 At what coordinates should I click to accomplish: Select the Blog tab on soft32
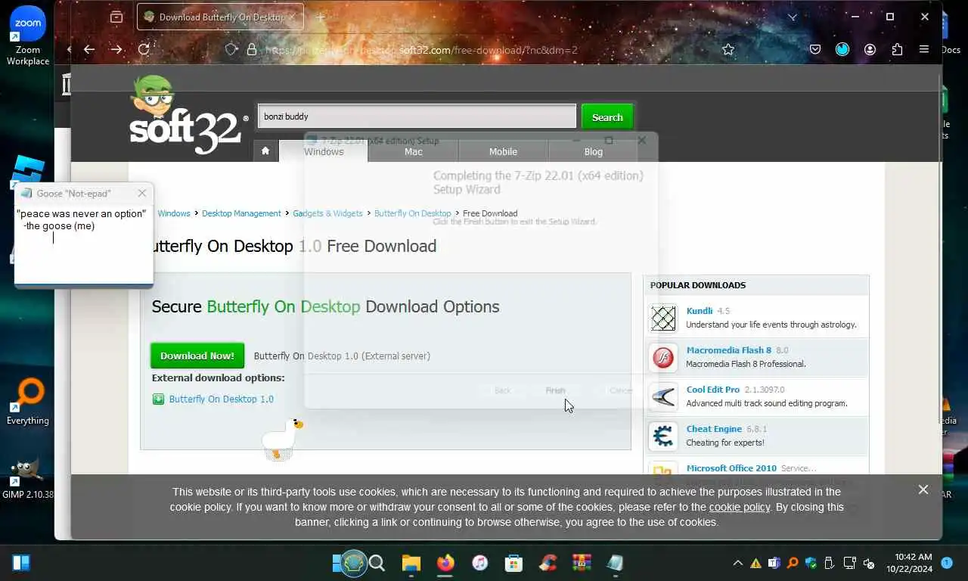pos(593,151)
